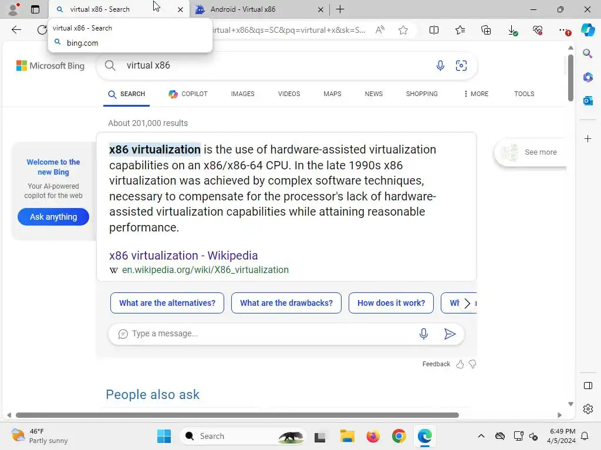Ask What are the drawbacks?

[286, 303]
